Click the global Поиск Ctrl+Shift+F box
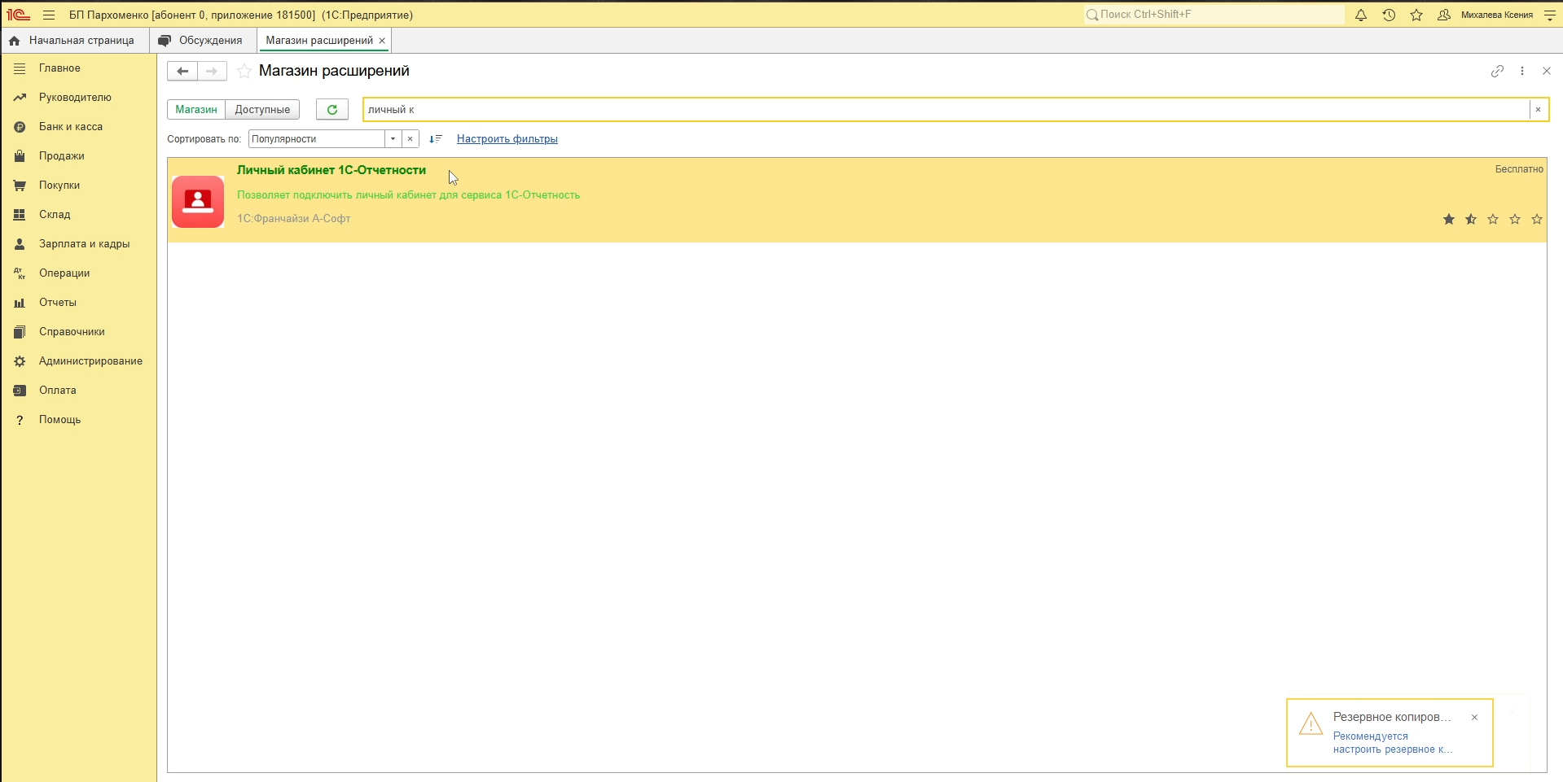This screenshot has height=782, width=1563. (x=1214, y=15)
